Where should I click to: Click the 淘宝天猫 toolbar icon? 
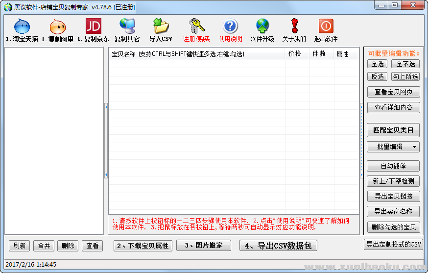point(22,26)
